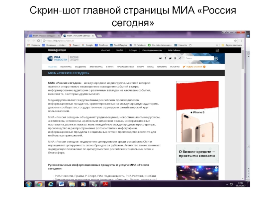Click the VK social network icon
Screen dimensions: 266x199
click(x=160, y=58)
